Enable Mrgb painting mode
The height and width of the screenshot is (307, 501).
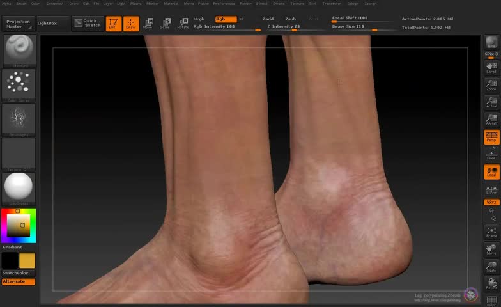coord(199,19)
